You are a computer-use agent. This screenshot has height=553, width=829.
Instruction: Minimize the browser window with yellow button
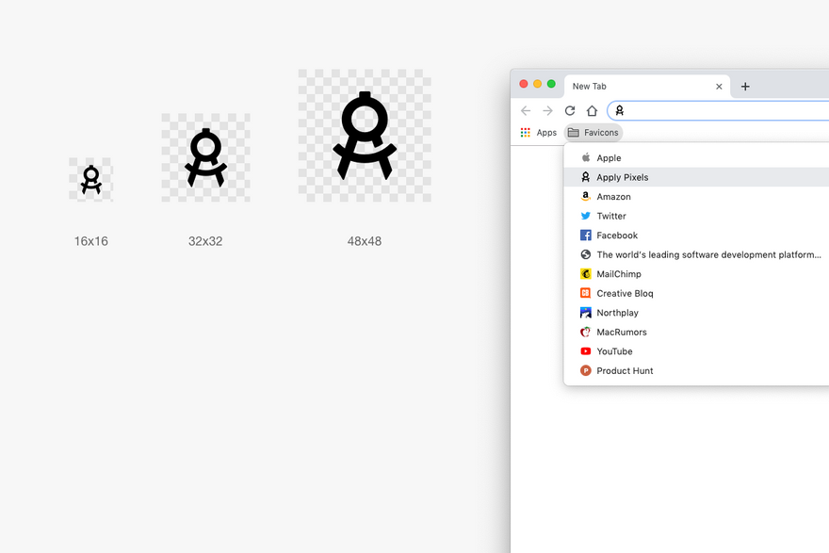point(537,84)
